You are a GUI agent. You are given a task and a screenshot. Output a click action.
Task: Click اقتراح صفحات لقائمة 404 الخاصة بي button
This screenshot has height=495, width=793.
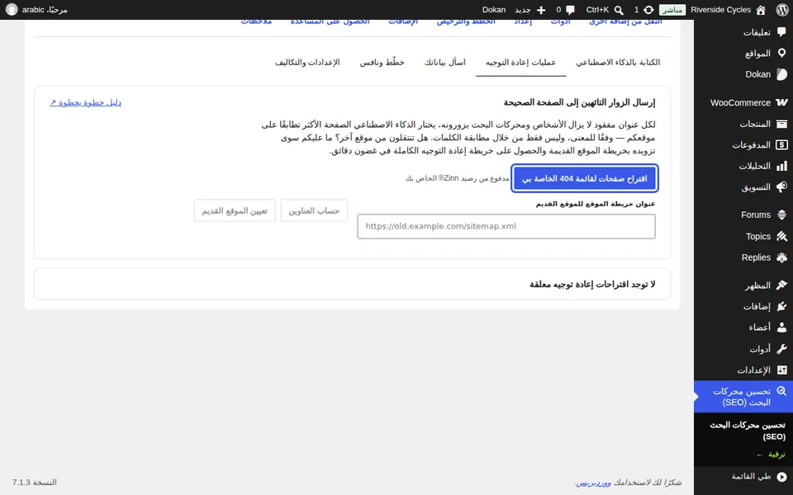click(585, 179)
